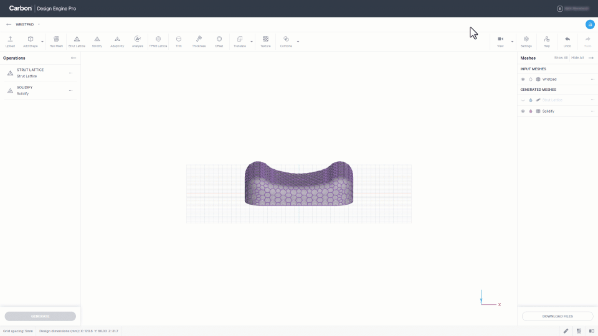The image size is (598, 336).
Task: Open options menu for Strut Lattice operation
Action: point(70,73)
